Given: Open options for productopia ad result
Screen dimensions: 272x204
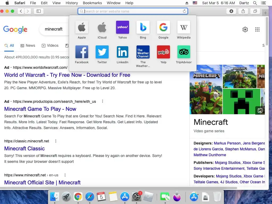Looking at the screenshot, I should [x=103, y=101].
